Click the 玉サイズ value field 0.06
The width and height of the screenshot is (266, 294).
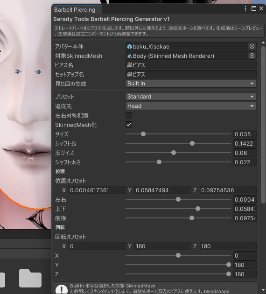tap(245, 153)
